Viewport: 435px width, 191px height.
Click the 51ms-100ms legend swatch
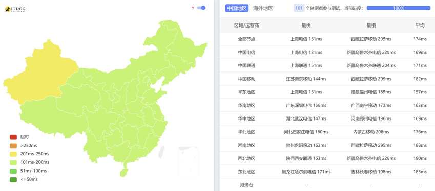click(13, 171)
